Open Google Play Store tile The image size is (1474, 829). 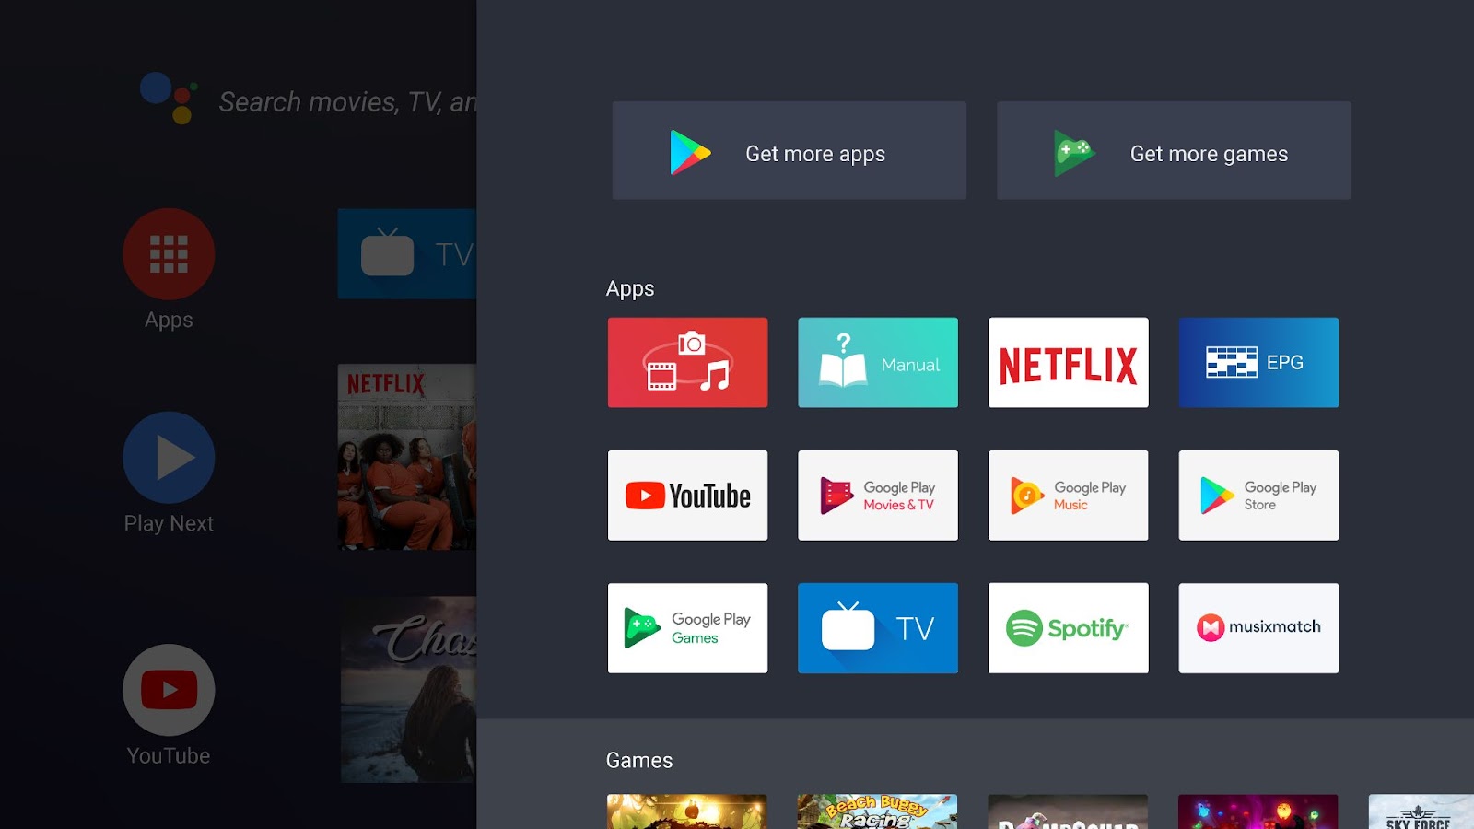pos(1258,496)
